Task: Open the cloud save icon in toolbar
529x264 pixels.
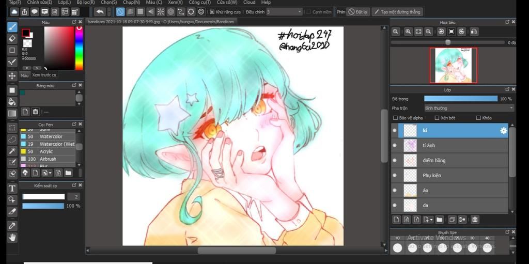Action: (14, 12)
